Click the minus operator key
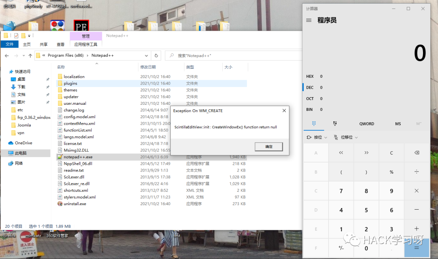 [x=417, y=210]
